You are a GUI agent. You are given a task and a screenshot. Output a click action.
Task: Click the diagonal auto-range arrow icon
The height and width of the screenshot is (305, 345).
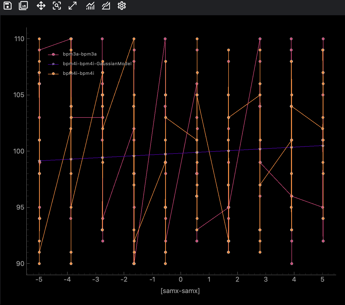[x=73, y=6]
